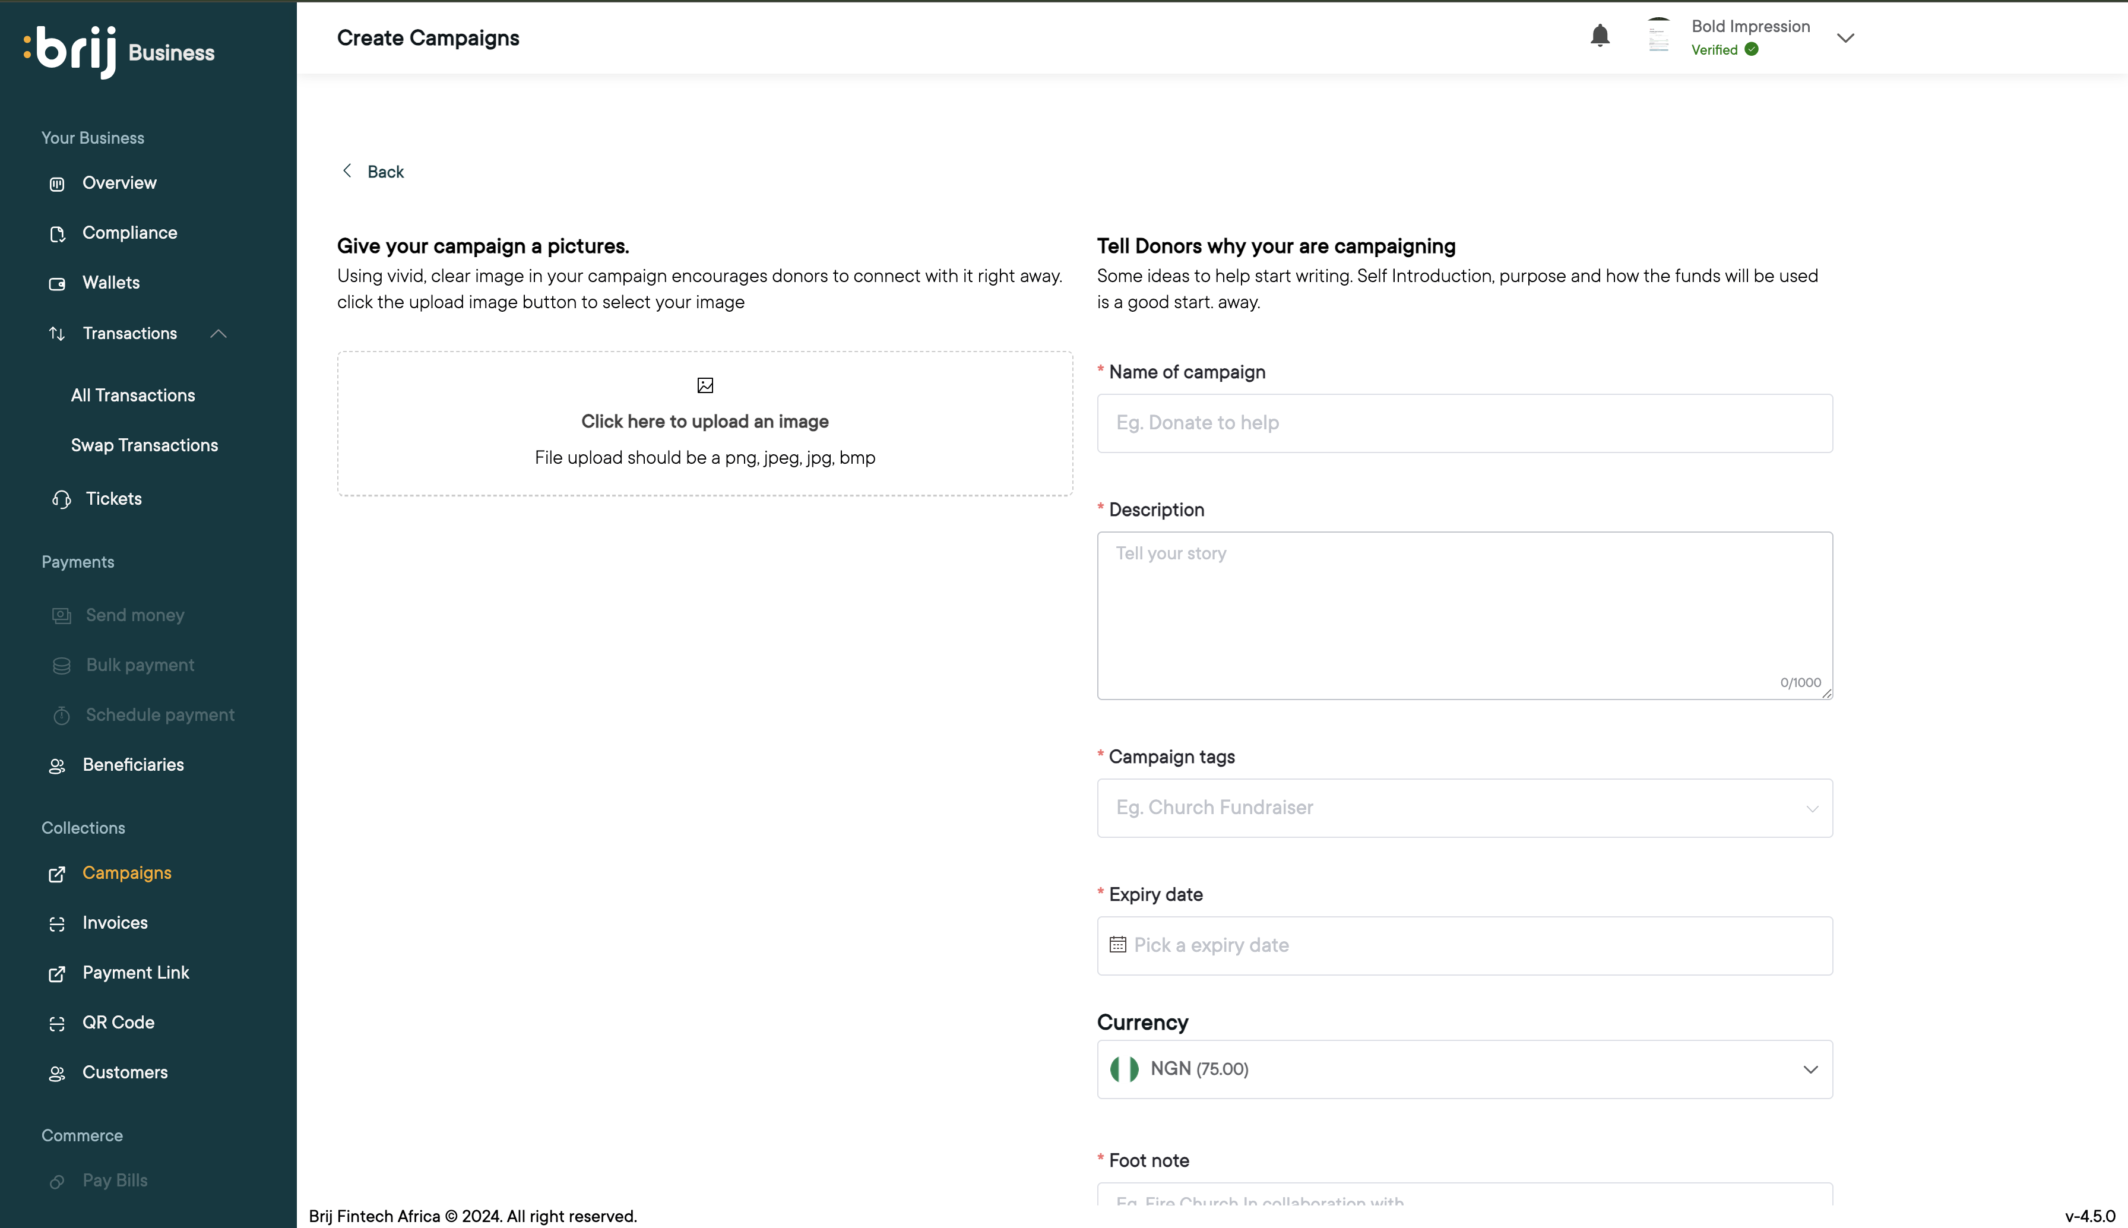The height and width of the screenshot is (1228, 2128).
Task: Collapse the Transactions submenu chevron
Action: click(x=218, y=334)
